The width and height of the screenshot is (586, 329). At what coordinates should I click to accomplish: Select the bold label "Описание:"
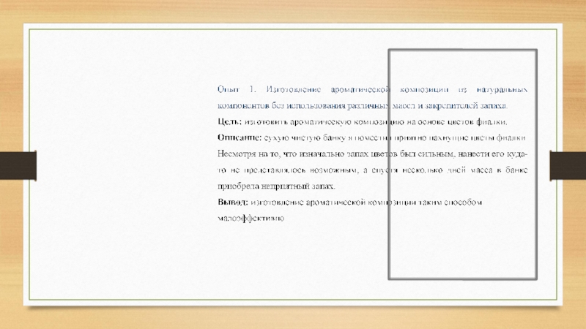click(240, 137)
